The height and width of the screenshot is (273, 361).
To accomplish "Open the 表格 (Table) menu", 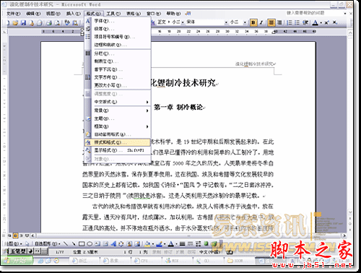I will coord(134,14).
